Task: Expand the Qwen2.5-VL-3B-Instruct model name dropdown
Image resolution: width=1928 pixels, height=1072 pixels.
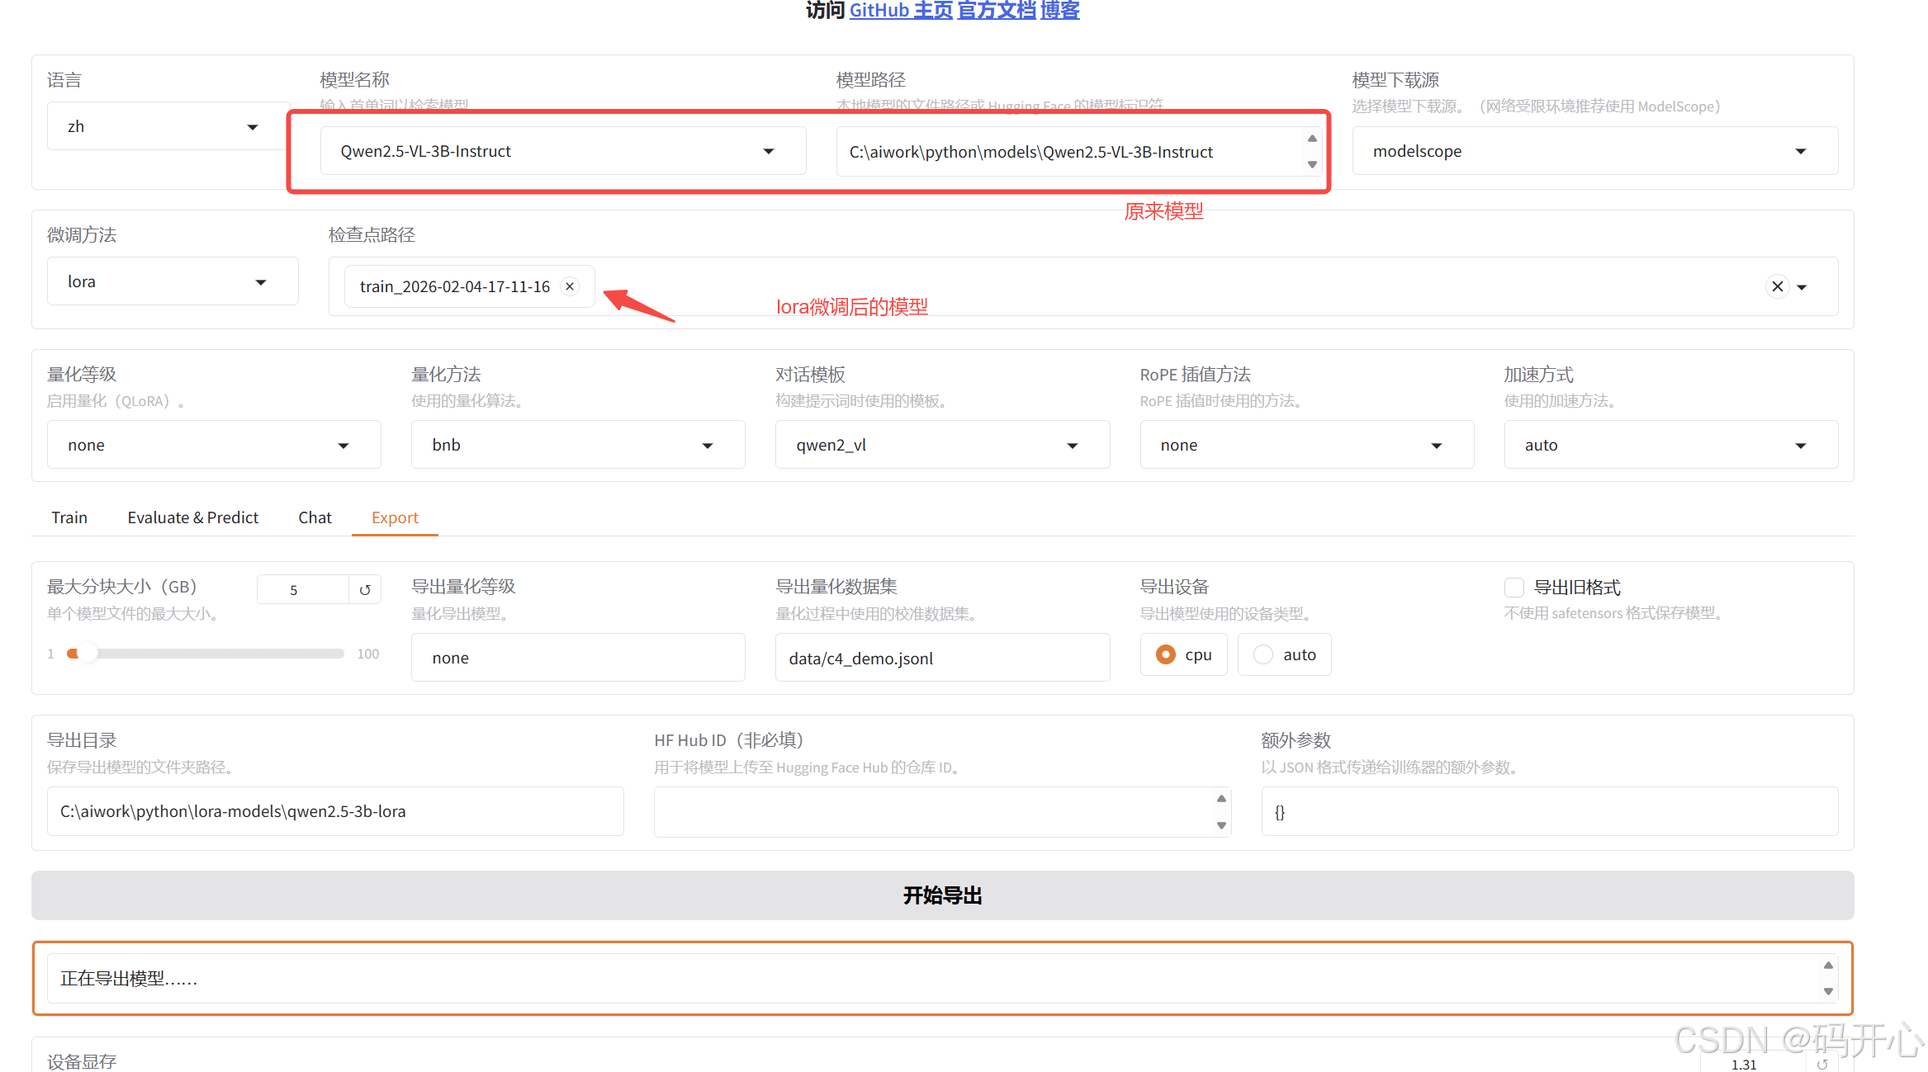Action: pos(769,151)
